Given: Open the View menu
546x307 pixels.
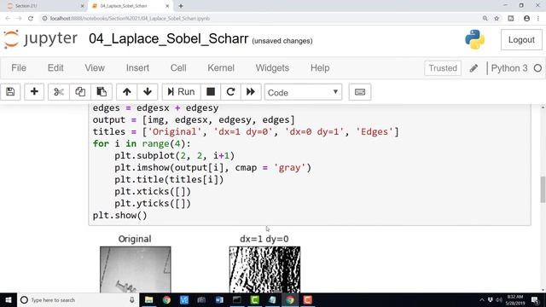Looking at the screenshot, I should pyautogui.click(x=95, y=68).
